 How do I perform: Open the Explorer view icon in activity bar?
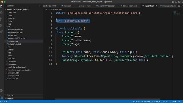click(1, 7)
